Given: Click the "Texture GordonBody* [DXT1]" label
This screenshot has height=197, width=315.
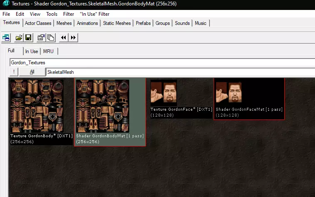Looking at the screenshot, I should click(x=42, y=136).
